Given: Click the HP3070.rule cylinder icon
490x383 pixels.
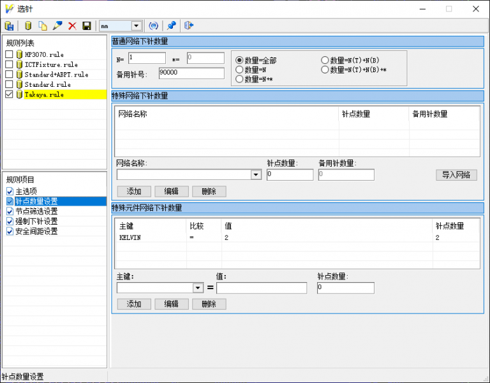Looking at the screenshot, I should click(x=19, y=54).
